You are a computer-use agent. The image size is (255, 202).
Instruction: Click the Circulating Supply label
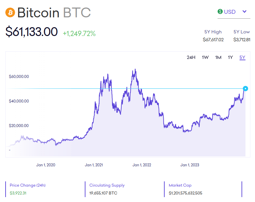pos(107,185)
